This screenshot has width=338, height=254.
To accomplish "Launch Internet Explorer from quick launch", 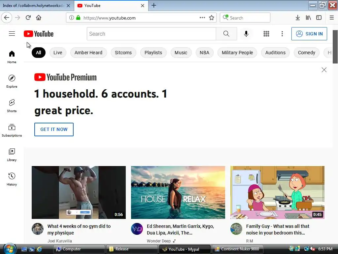I will click(x=40, y=249).
